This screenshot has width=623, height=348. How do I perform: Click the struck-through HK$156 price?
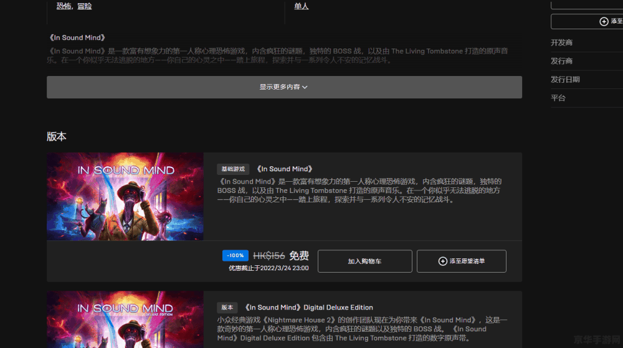(269, 256)
